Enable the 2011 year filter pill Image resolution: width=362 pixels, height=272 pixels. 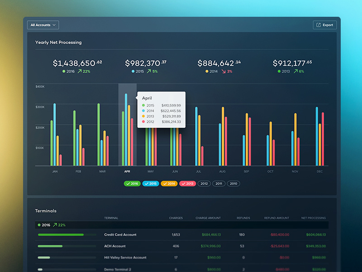219,184
